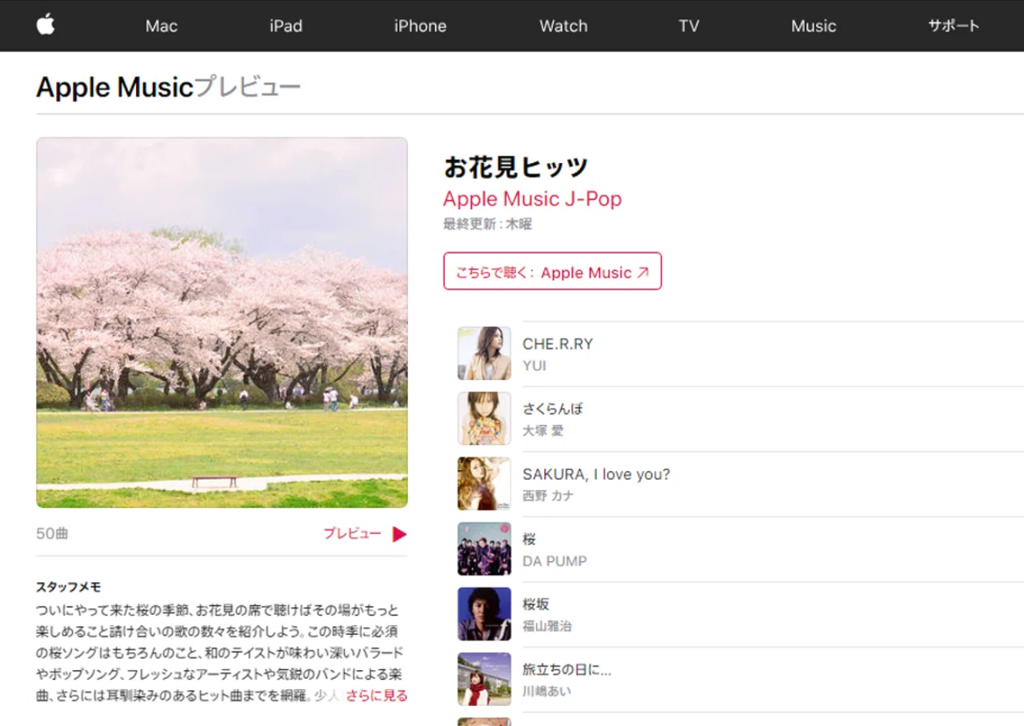Click the スタッフメモ heading
Screen dimensions: 1024x726
pyautogui.click(x=68, y=587)
